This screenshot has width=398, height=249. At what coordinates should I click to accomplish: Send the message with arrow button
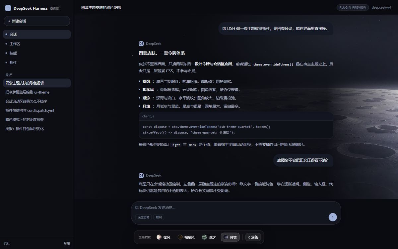pos(333,217)
